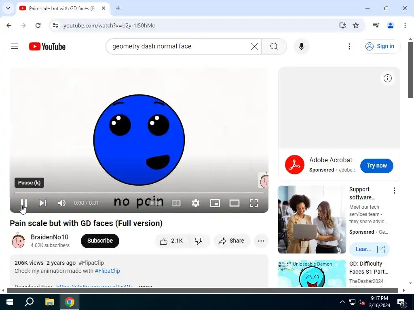The image size is (414, 310).
Task: Click the channel watermark in video corner
Action: (x=264, y=180)
